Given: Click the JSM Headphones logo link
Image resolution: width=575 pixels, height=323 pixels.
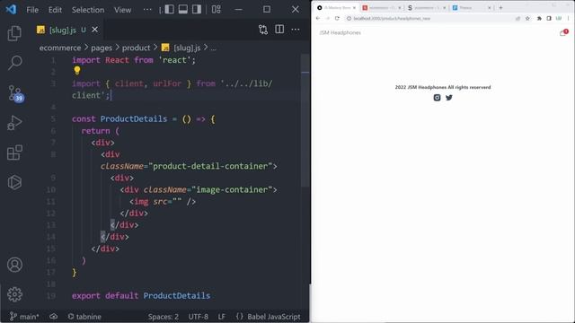Looking at the screenshot, I should point(340,32).
